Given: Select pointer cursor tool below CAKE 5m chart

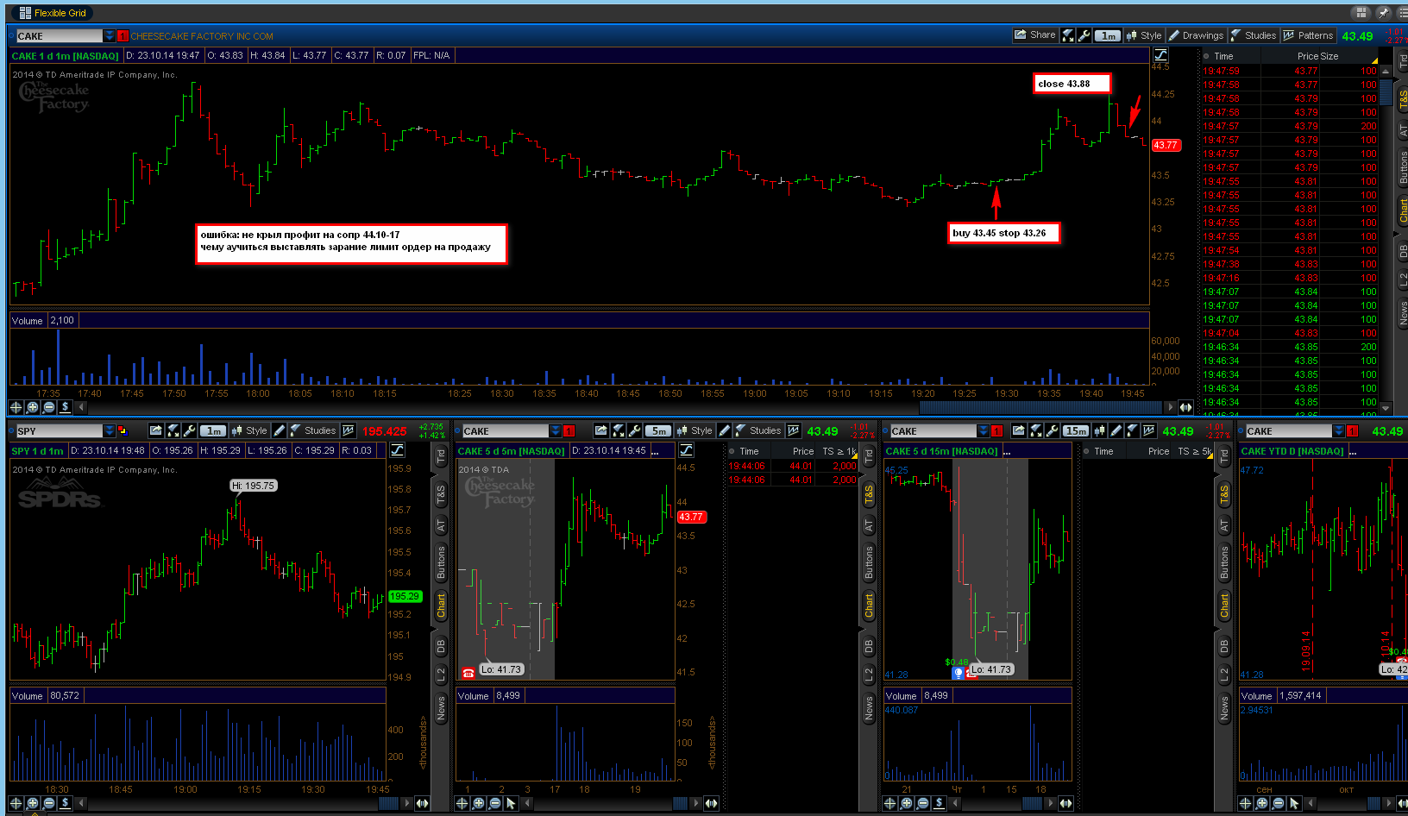Looking at the screenshot, I should point(511,803).
